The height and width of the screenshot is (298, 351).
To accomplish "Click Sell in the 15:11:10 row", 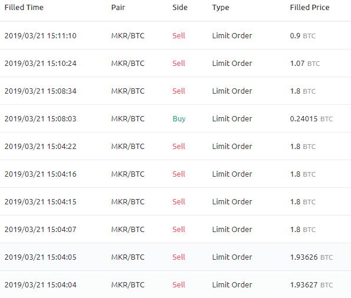I will tap(179, 36).
